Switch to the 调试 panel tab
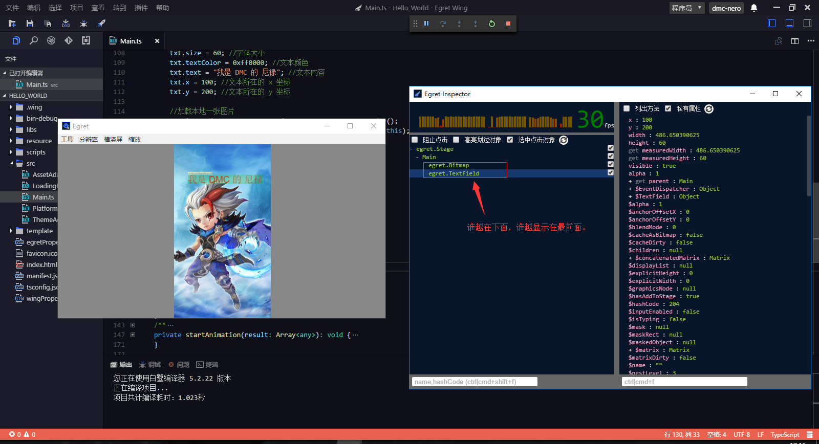Image resolution: width=819 pixels, height=444 pixels. 150,365
